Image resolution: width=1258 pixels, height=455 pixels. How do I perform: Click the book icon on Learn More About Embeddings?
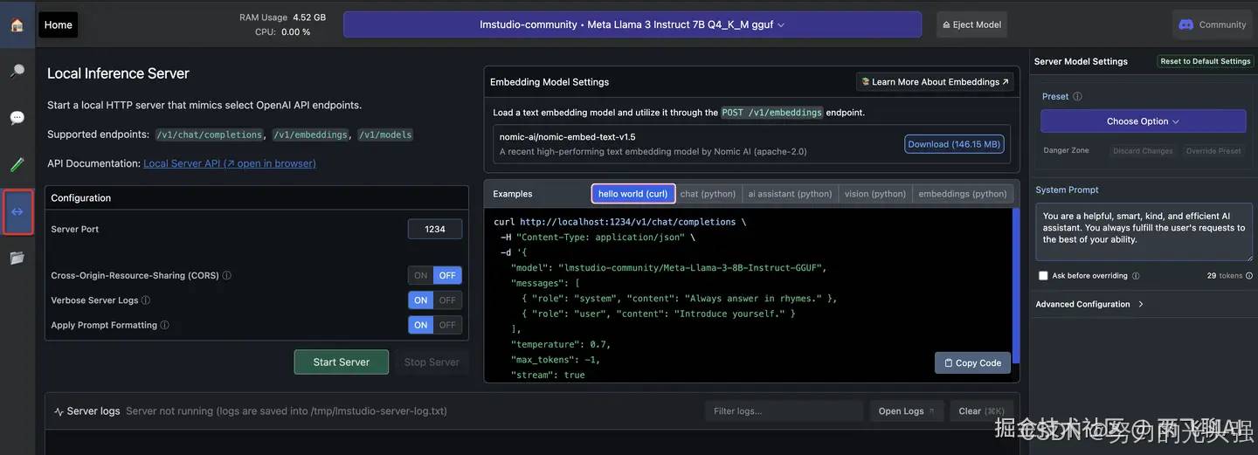click(x=865, y=82)
